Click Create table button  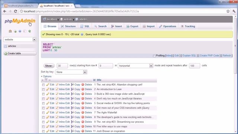[x=20, y=54]
